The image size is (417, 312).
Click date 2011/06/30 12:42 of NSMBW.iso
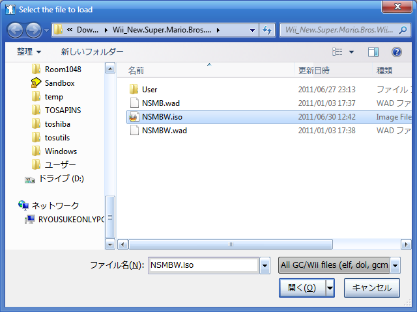click(326, 117)
